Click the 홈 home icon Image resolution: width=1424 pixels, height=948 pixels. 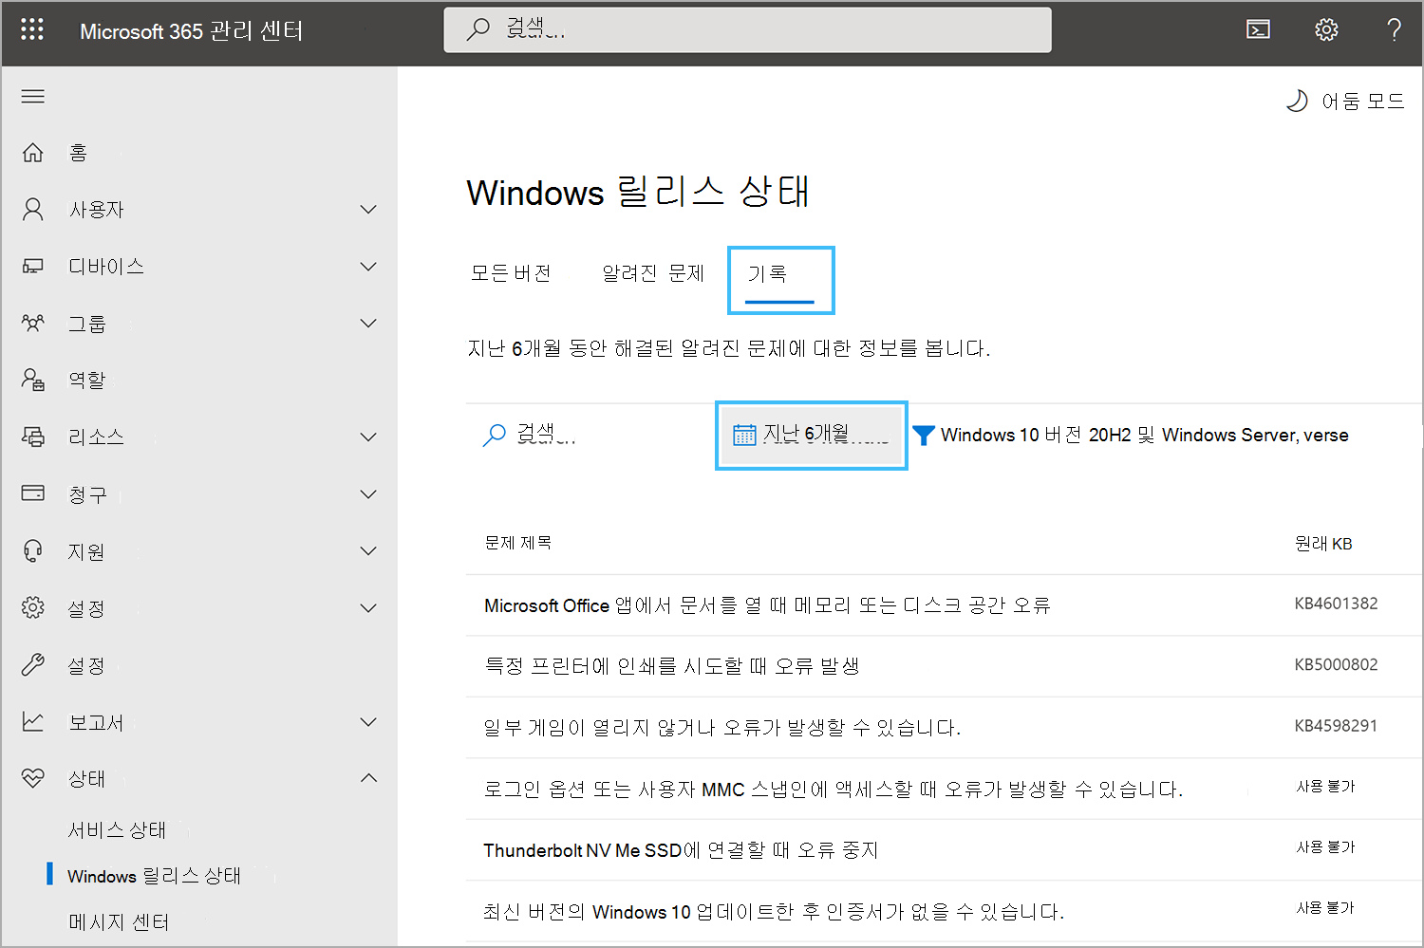click(x=33, y=153)
